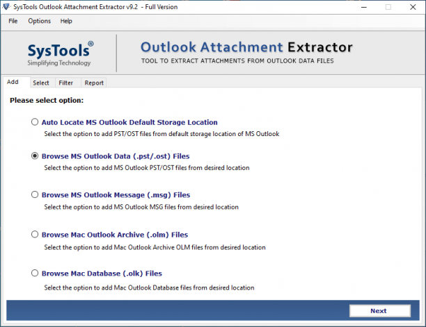The width and height of the screenshot is (426, 327).
Task: Switch to the Select tab
Action: [41, 83]
